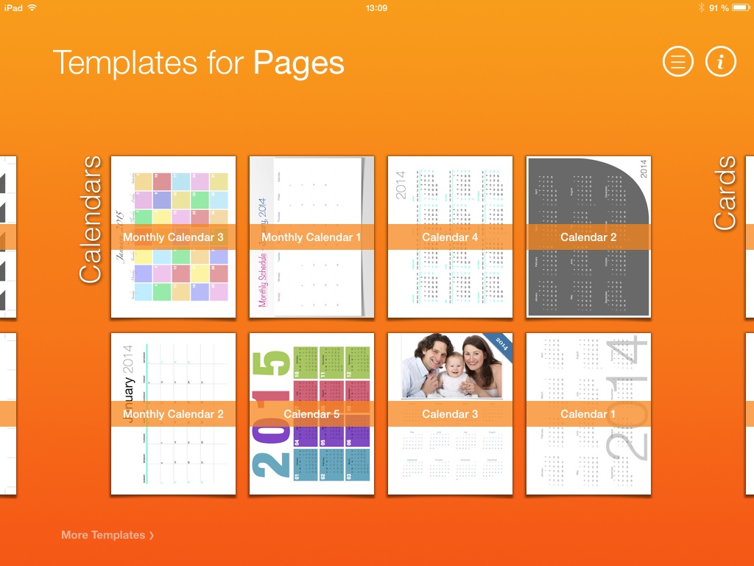Open the Calendar 1 template
Viewport: 754px width, 566px height.
pos(588,414)
